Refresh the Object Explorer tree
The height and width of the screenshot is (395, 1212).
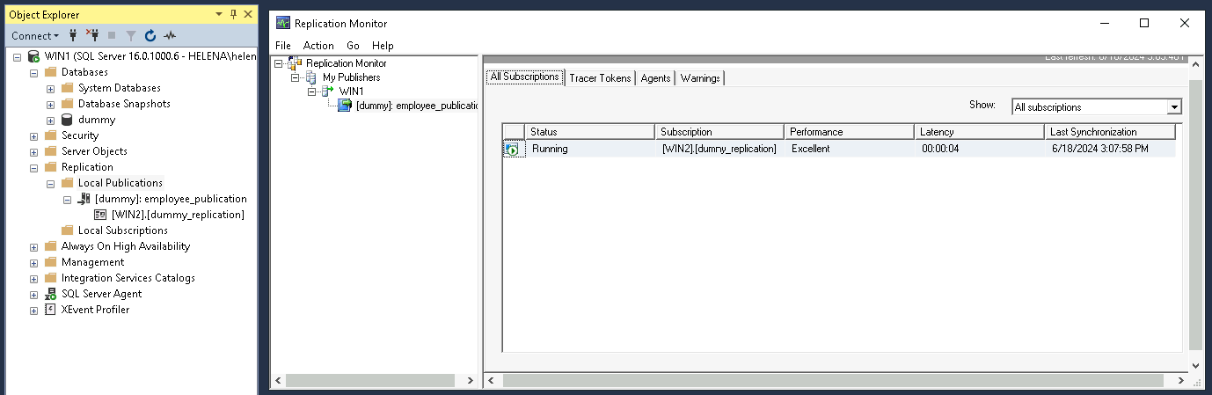point(150,36)
